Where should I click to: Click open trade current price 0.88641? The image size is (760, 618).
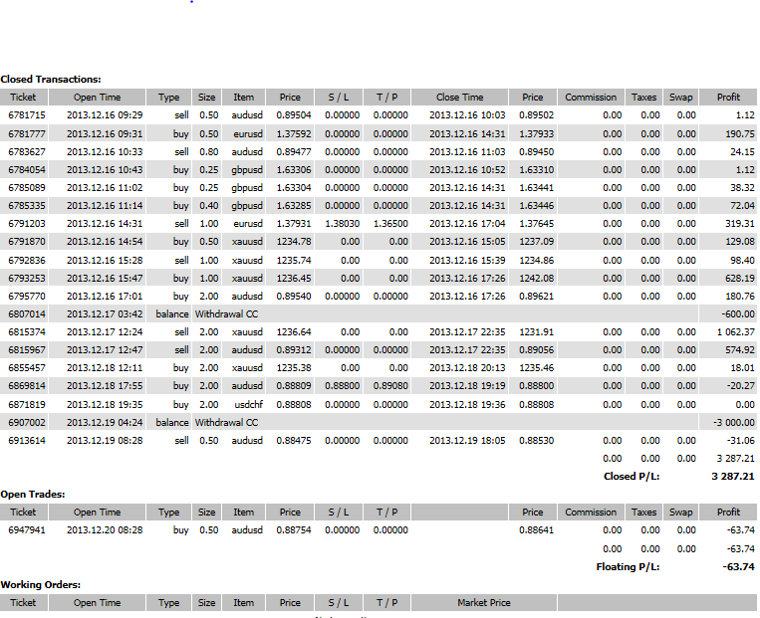point(536,529)
